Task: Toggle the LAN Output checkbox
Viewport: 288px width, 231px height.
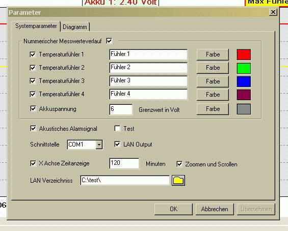Action: pyautogui.click(x=117, y=144)
